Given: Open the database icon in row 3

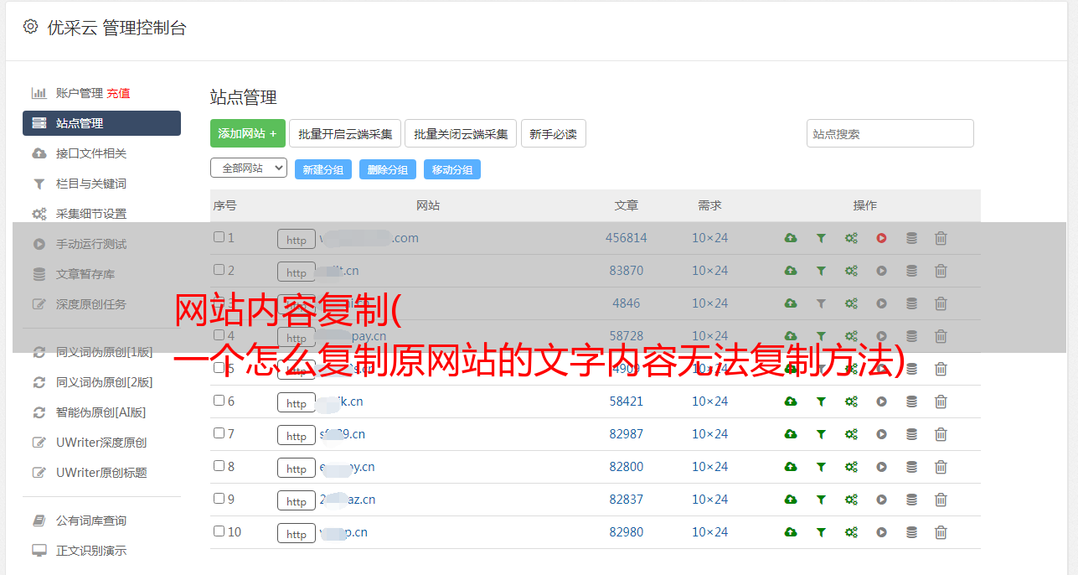Looking at the screenshot, I should point(911,303).
